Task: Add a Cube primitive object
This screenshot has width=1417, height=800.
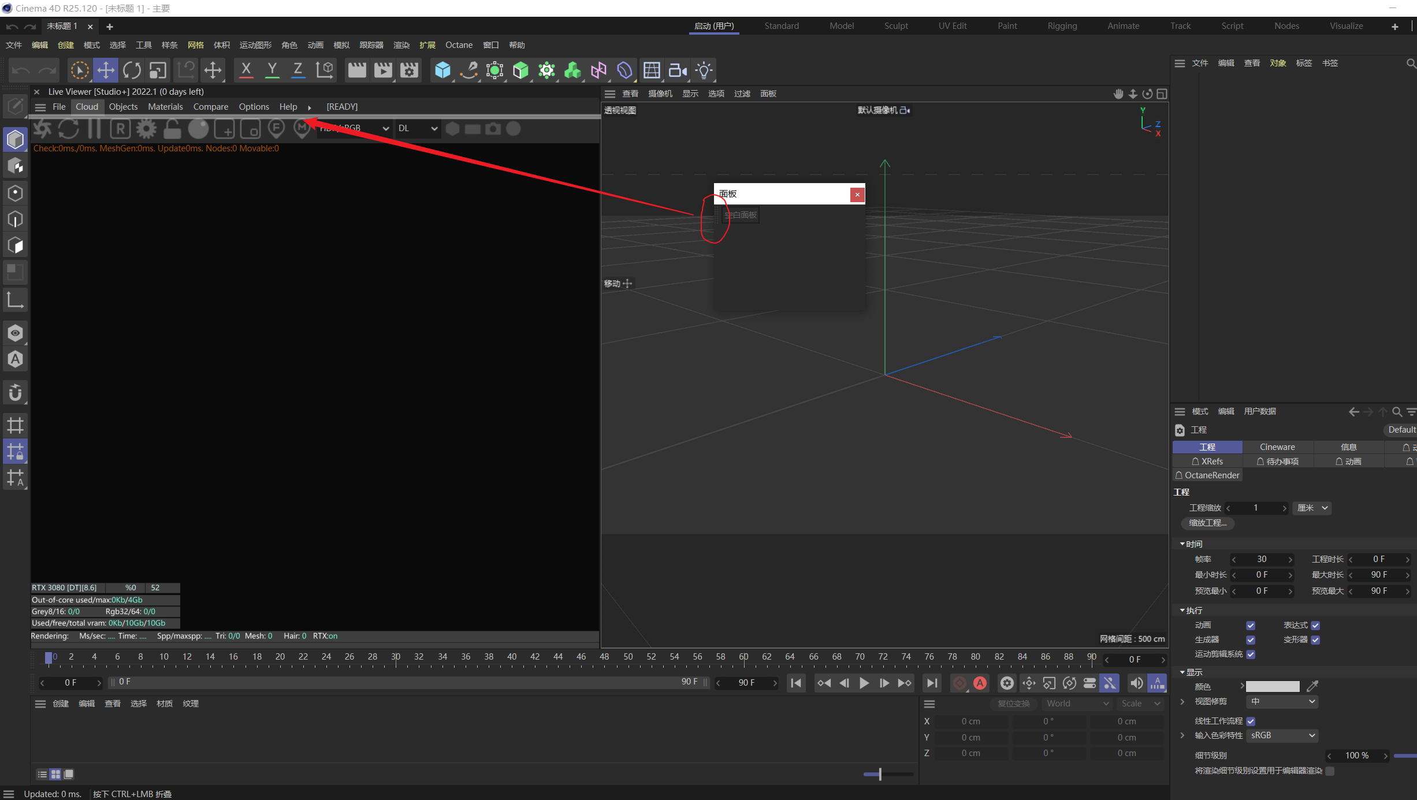Action: 442,70
